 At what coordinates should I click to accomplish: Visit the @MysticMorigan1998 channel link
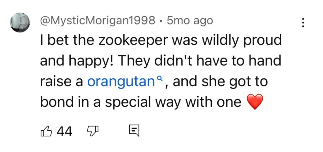(97, 21)
